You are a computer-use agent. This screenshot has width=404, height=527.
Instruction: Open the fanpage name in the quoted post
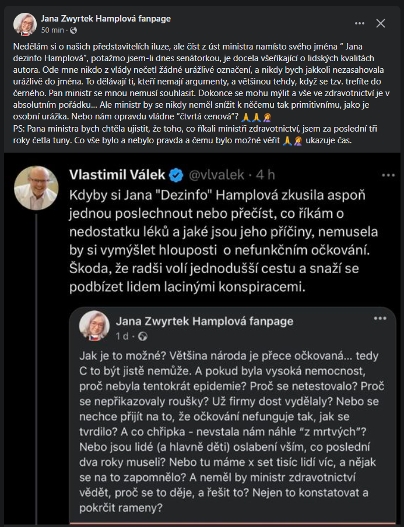(205, 321)
